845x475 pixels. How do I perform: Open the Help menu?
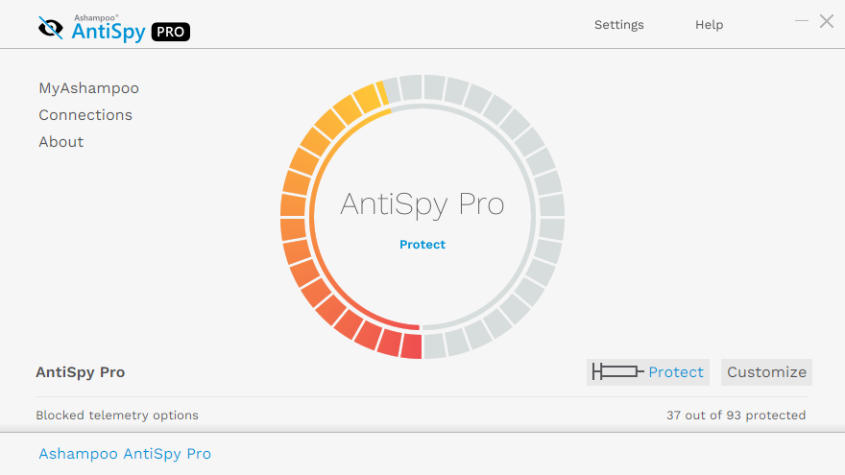(x=709, y=25)
